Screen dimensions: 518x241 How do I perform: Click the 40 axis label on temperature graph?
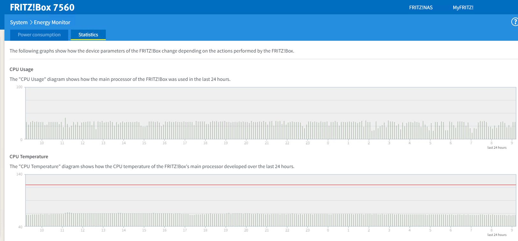point(20,227)
